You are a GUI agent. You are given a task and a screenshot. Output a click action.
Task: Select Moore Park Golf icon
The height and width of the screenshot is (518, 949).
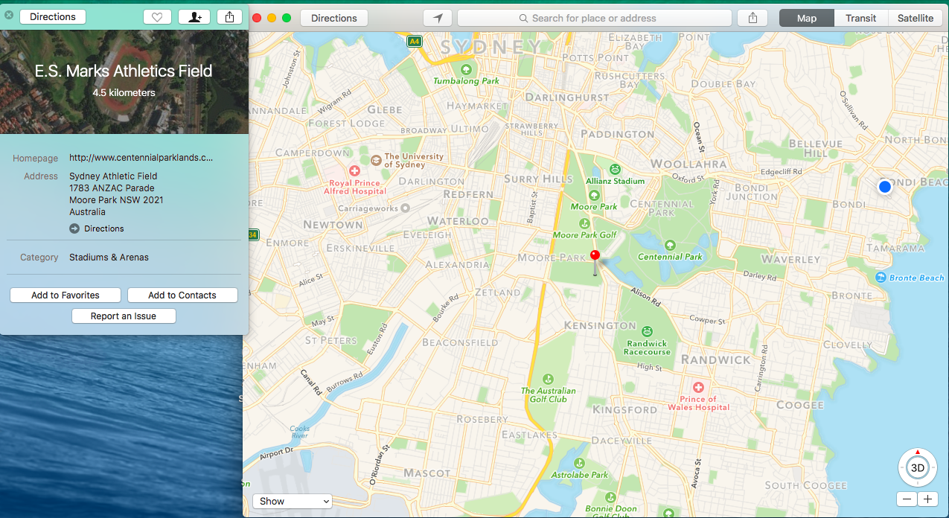click(585, 223)
